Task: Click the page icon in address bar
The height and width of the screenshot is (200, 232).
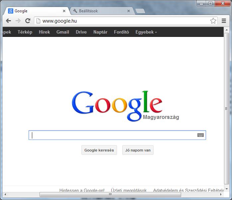Action: [38, 21]
